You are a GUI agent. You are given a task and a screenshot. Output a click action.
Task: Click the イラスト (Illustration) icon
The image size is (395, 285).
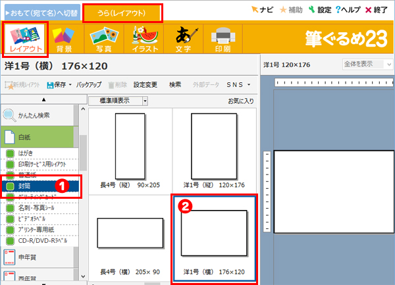pos(145,39)
